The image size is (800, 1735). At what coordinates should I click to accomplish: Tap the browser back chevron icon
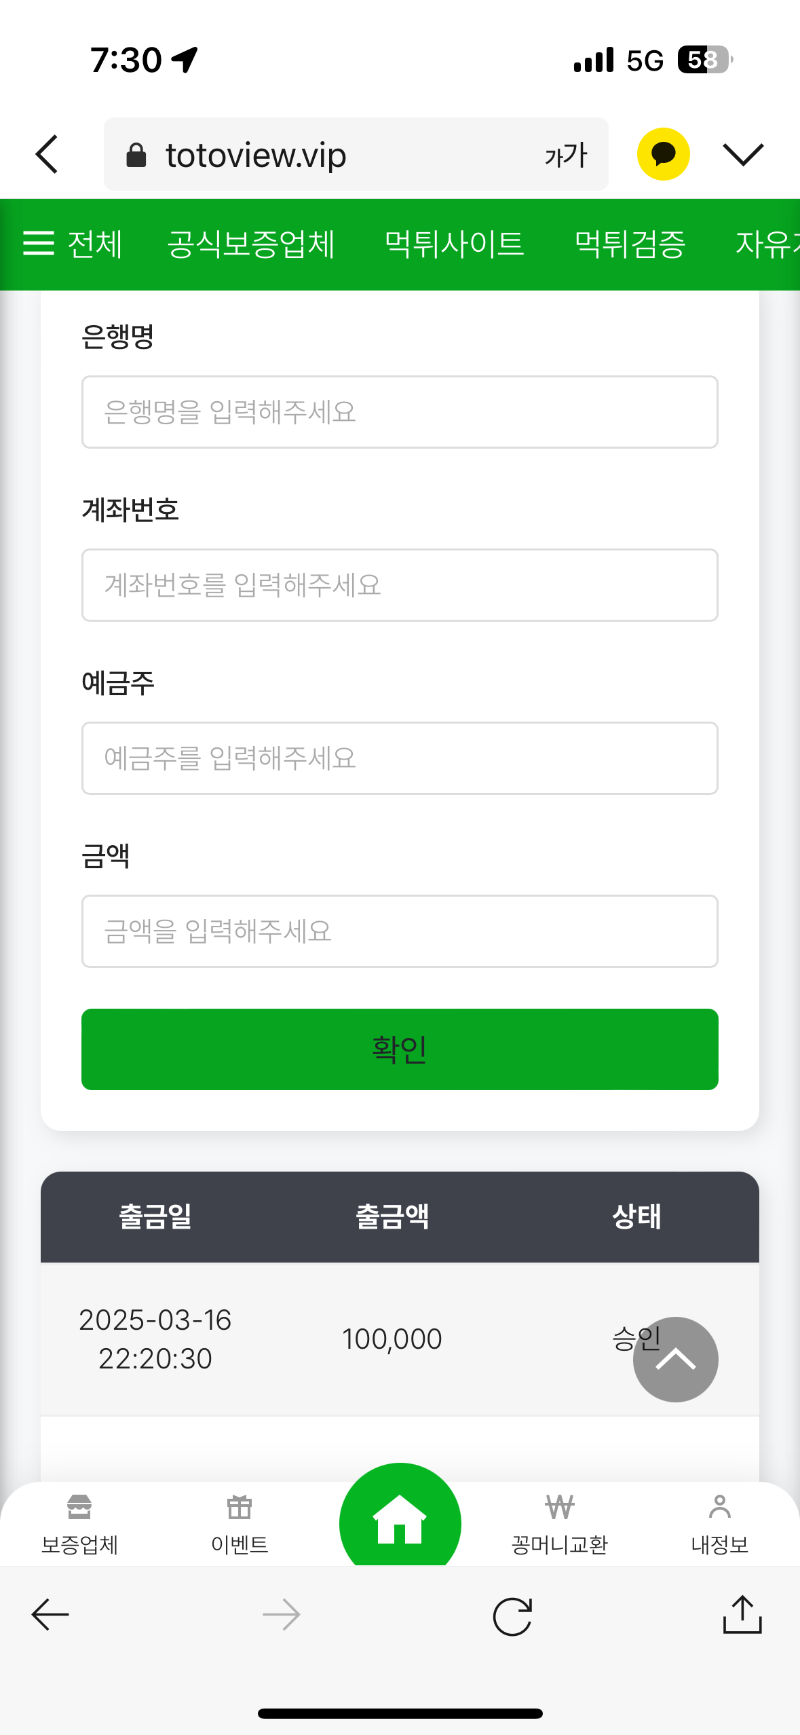(47, 154)
